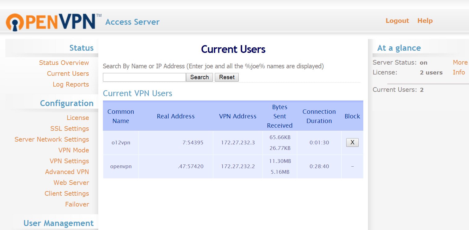Screen dimensions: 469x230
Task: Click the Current VPN Users heading
Action: (137, 93)
